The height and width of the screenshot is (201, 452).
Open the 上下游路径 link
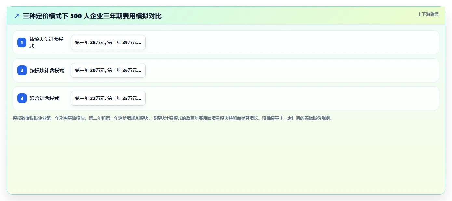coord(428,14)
